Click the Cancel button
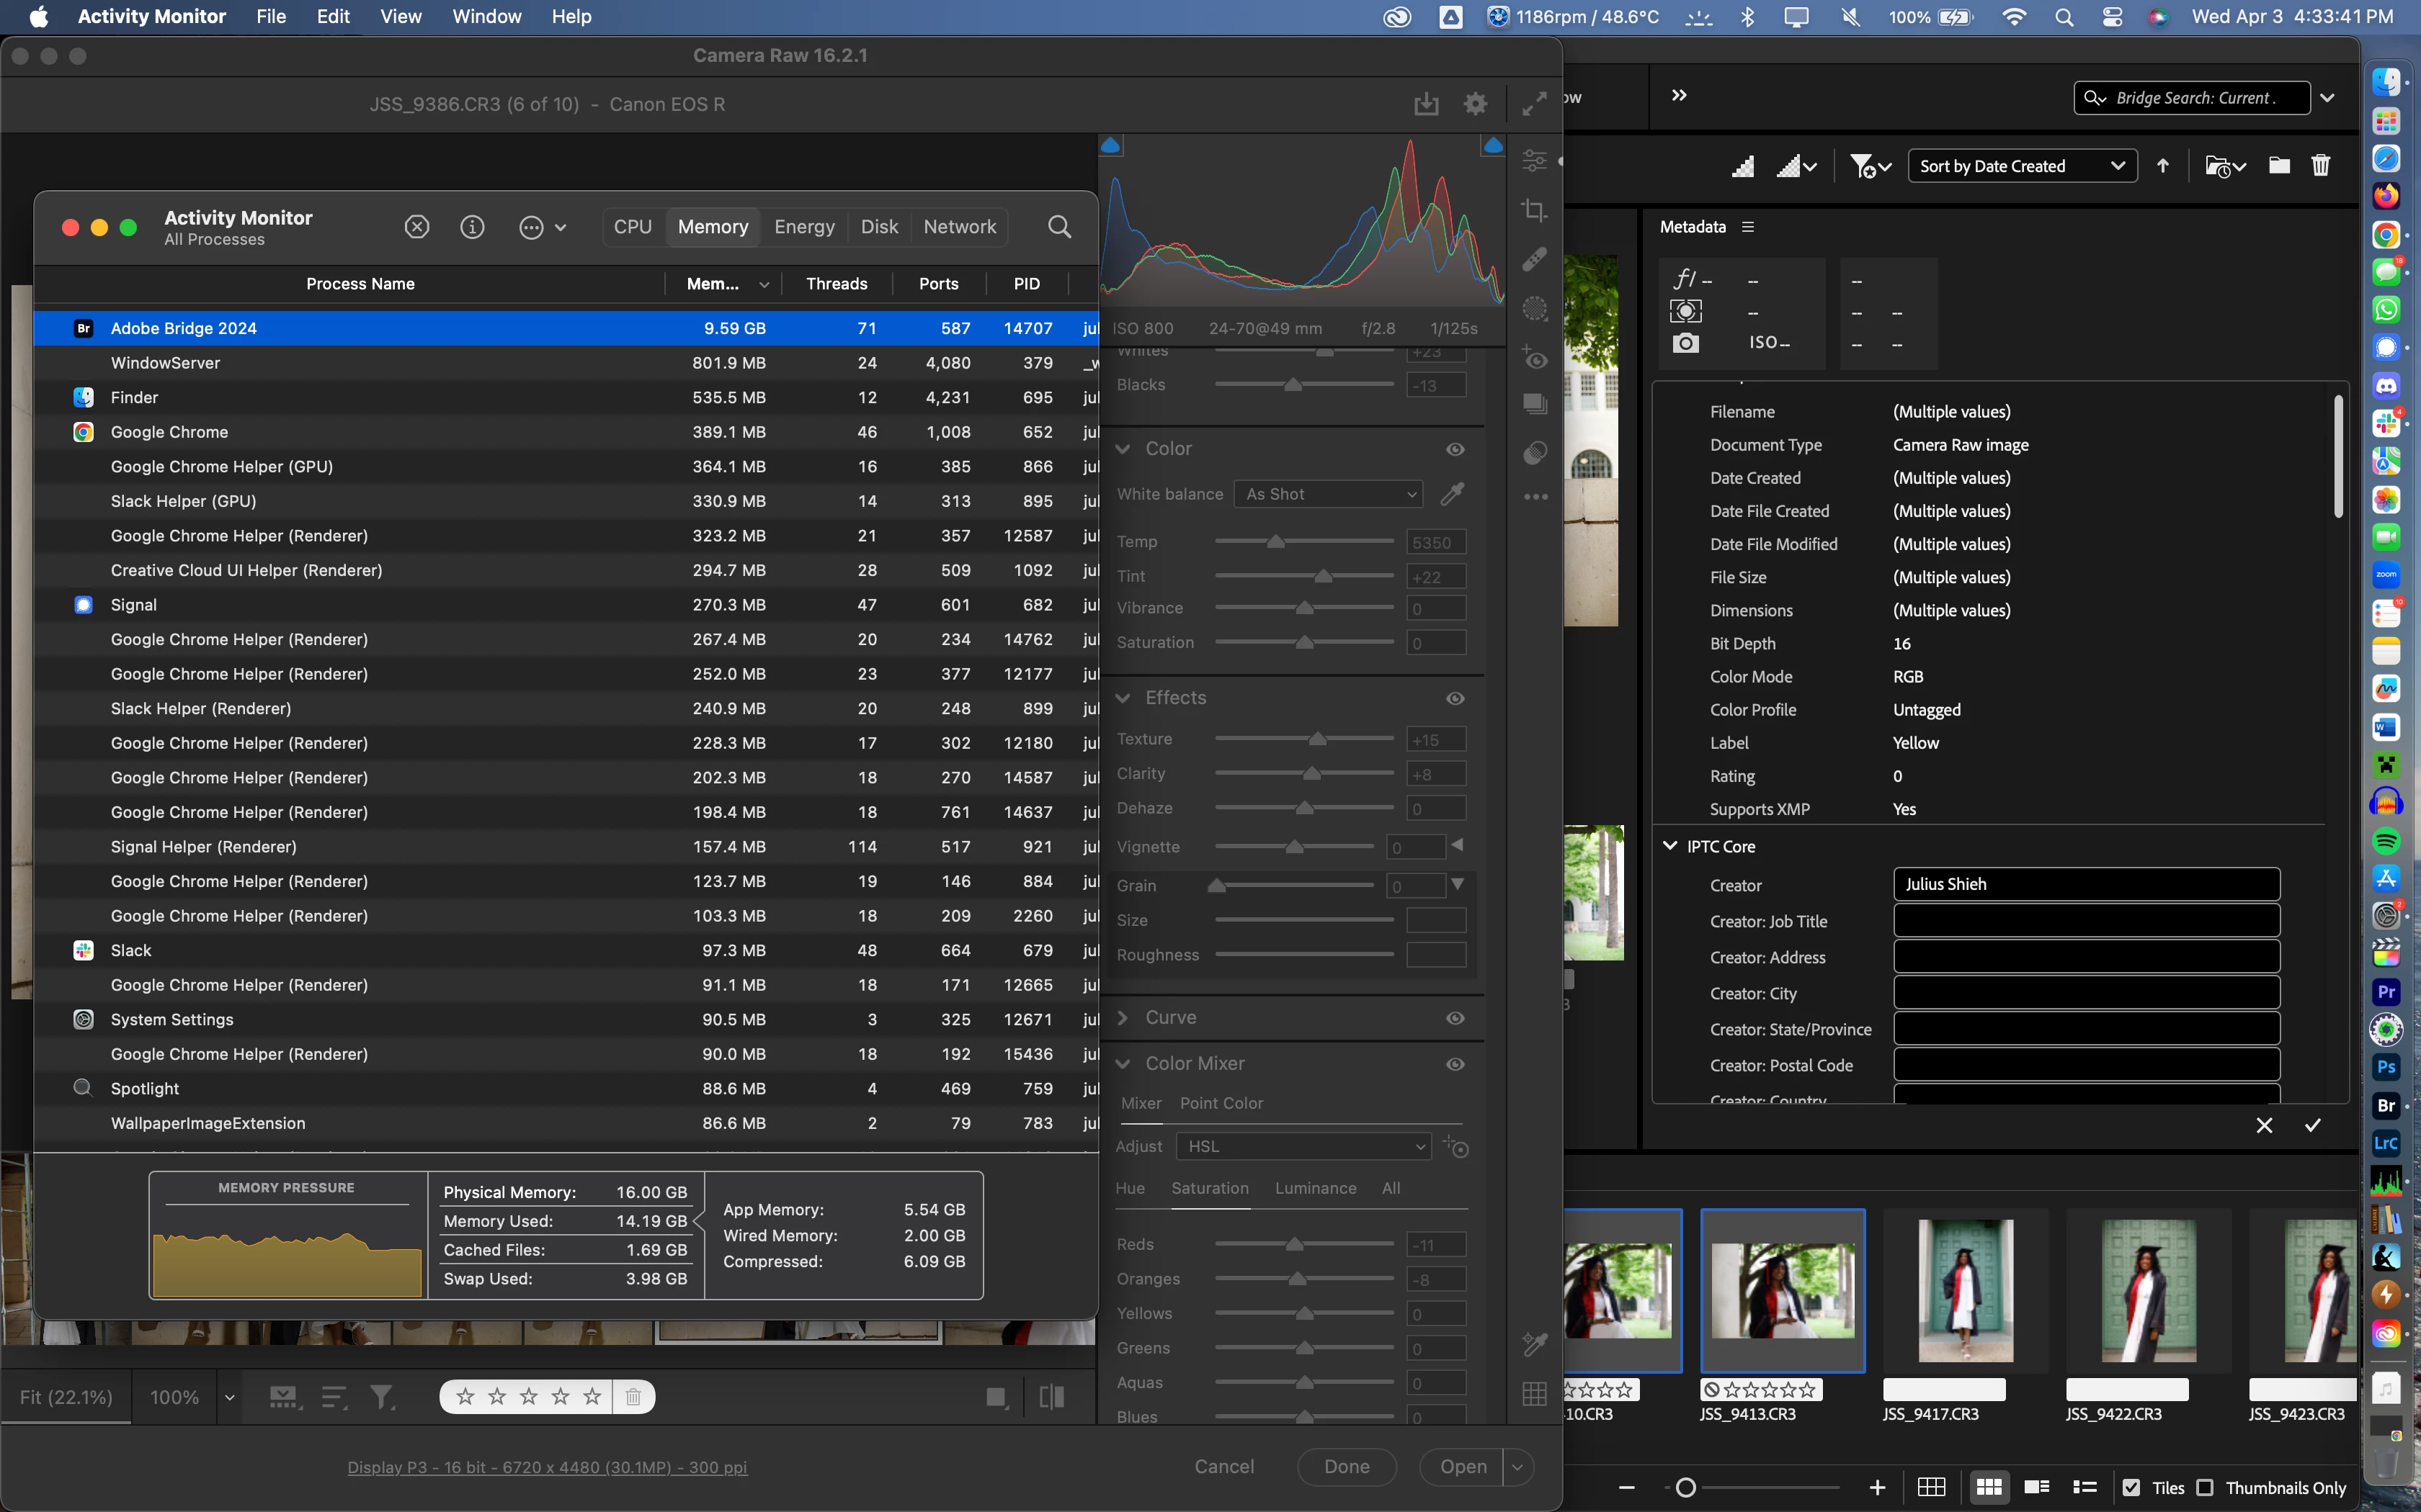 [x=1223, y=1466]
